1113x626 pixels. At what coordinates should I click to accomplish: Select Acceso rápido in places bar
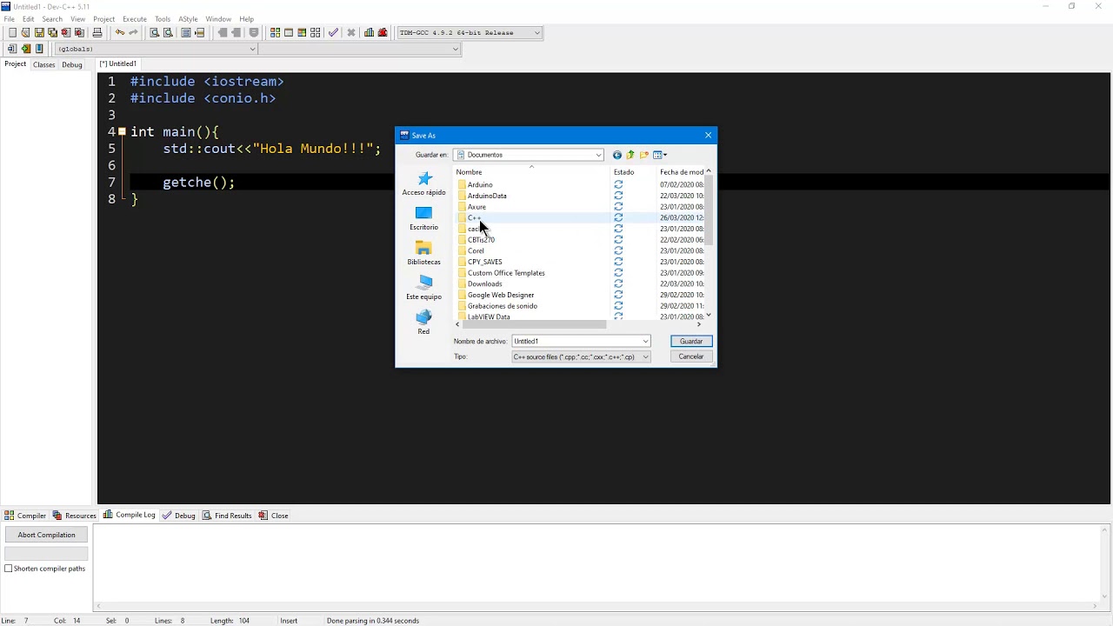[424, 183]
